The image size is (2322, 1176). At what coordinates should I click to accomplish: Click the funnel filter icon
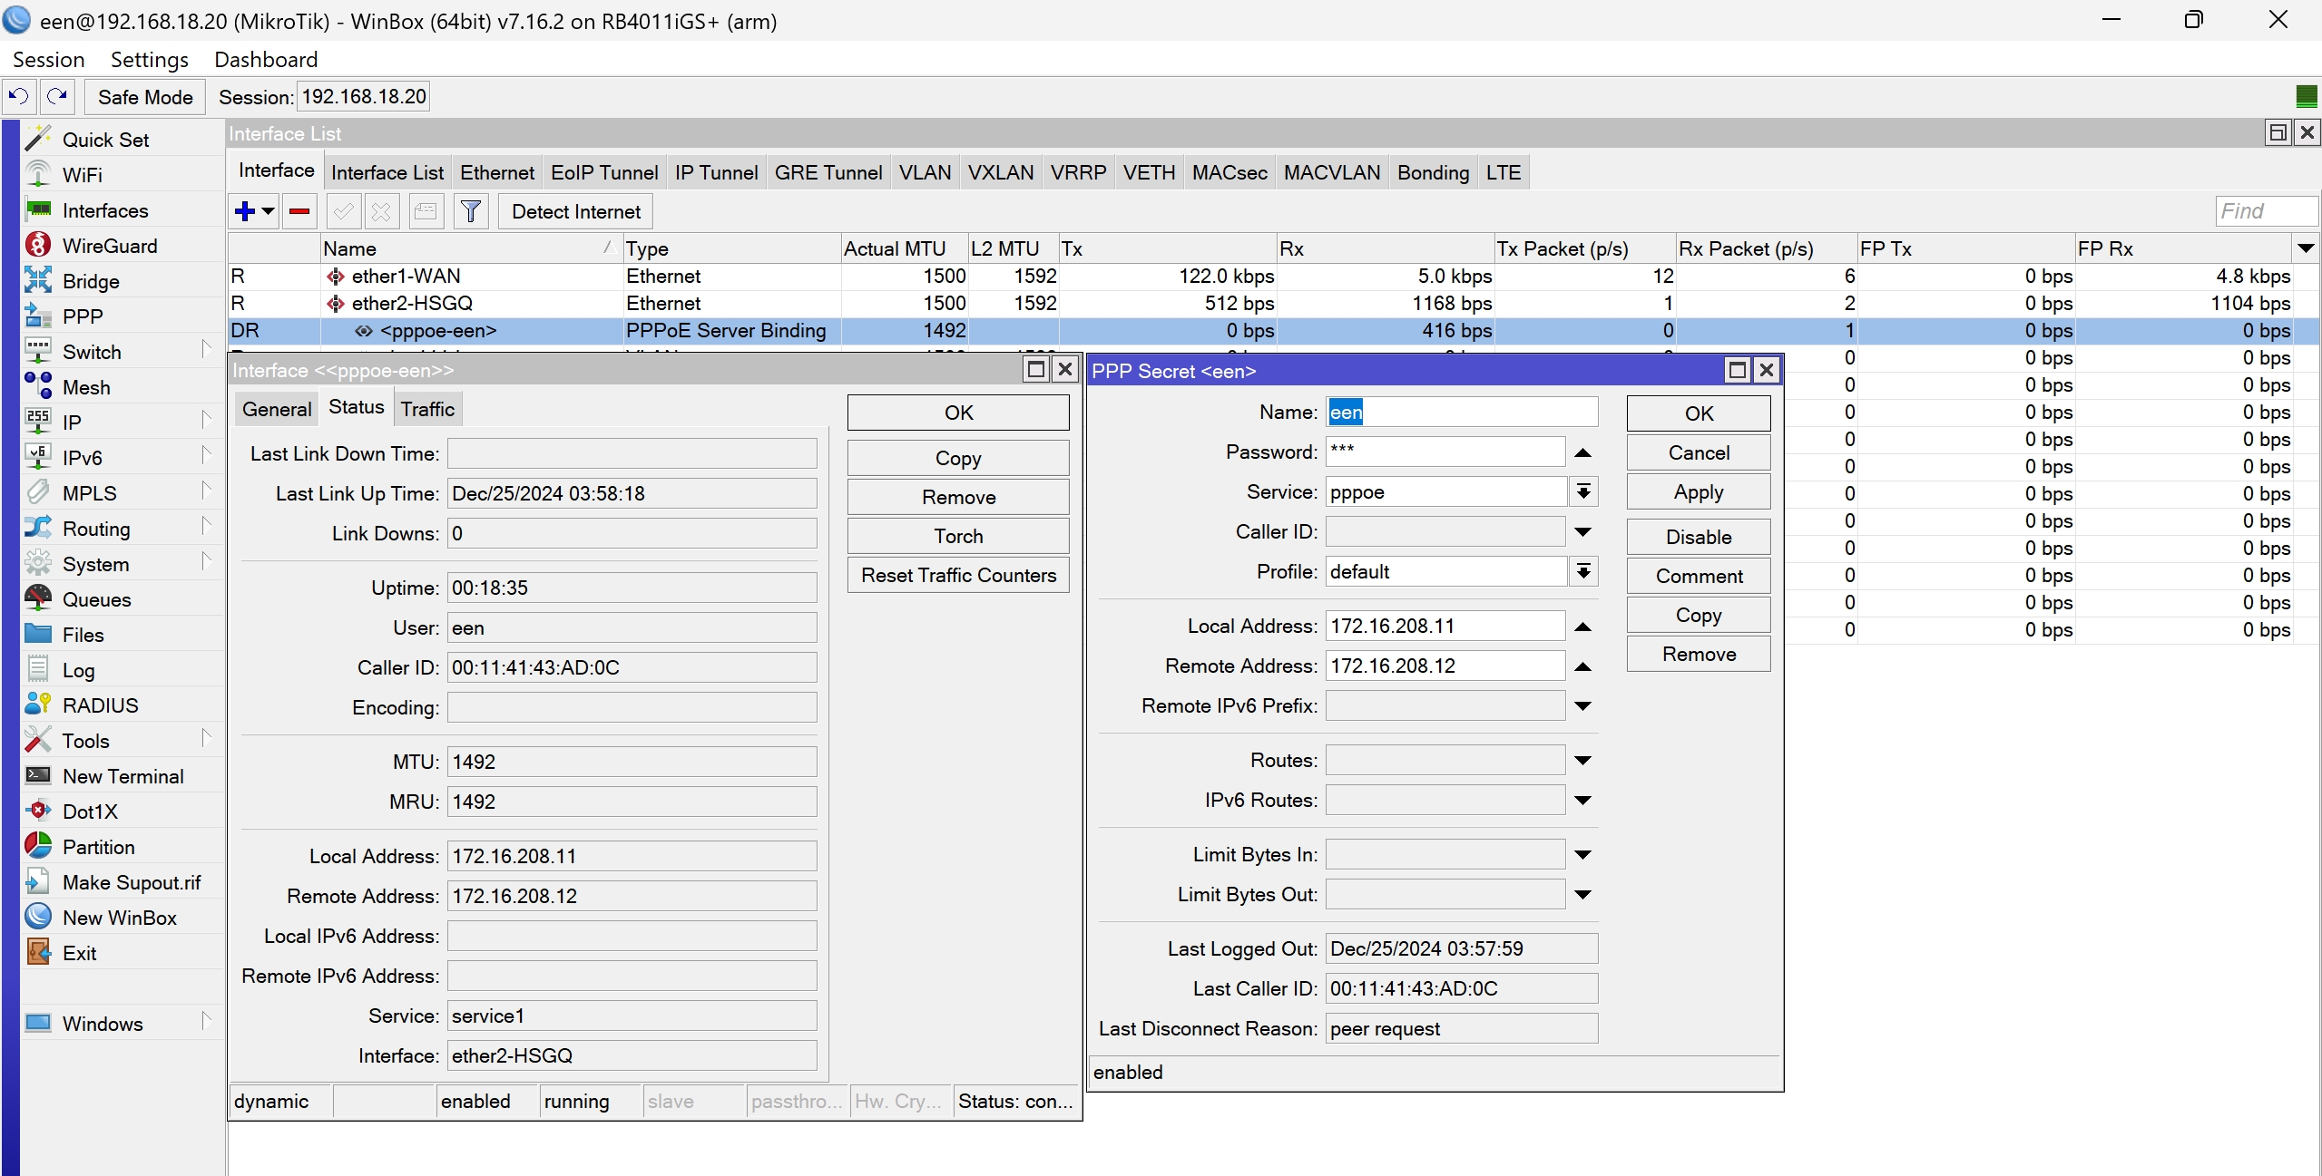pyautogui.click(x=470, y=211)
